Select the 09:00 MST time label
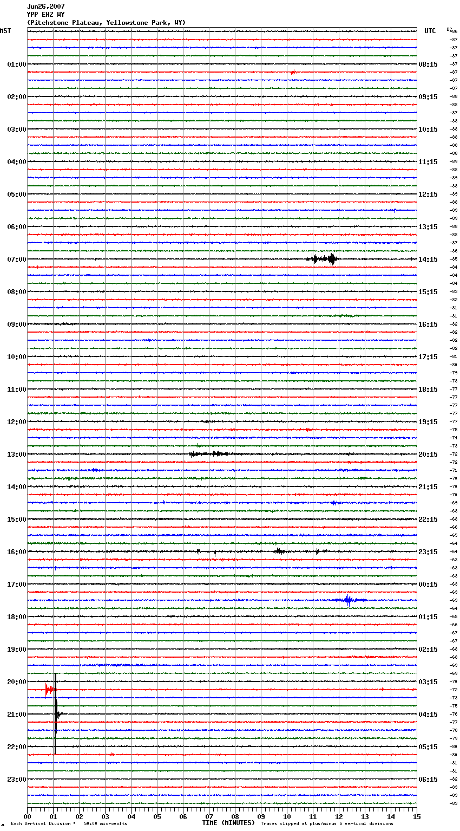The width and height of the screenshot is (460, 831). pos(17,324)
